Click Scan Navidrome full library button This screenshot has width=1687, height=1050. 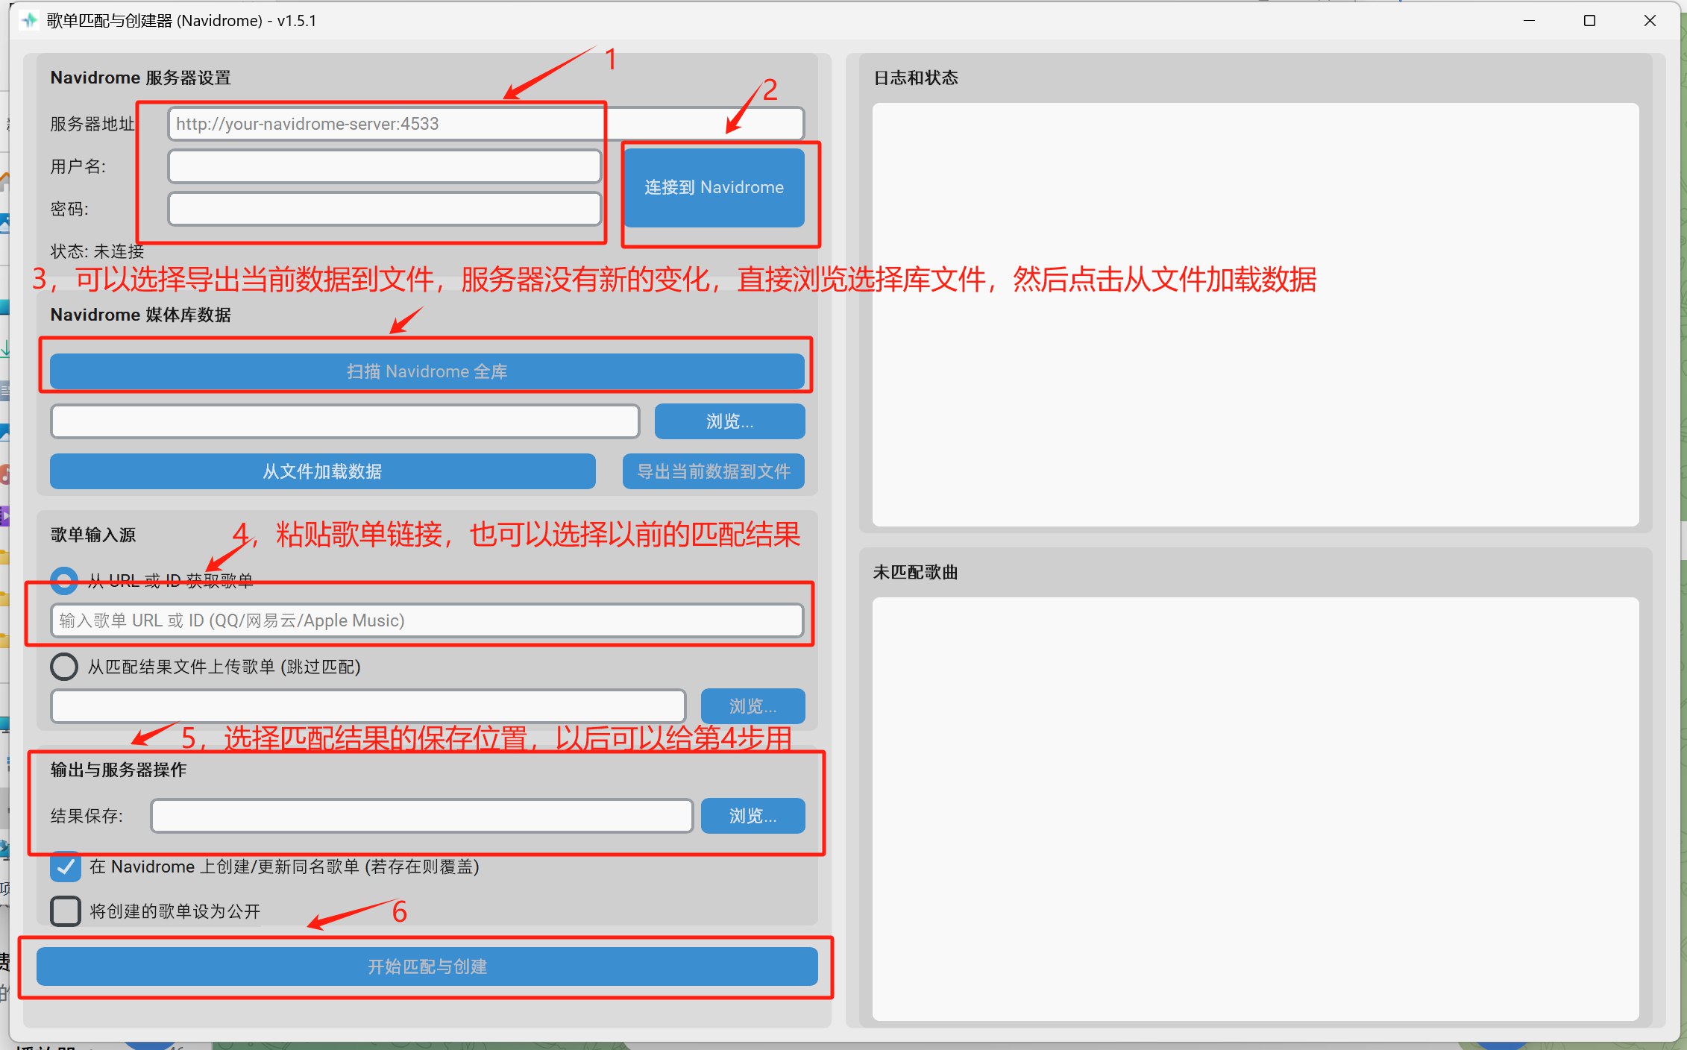(x=427, y=371)
